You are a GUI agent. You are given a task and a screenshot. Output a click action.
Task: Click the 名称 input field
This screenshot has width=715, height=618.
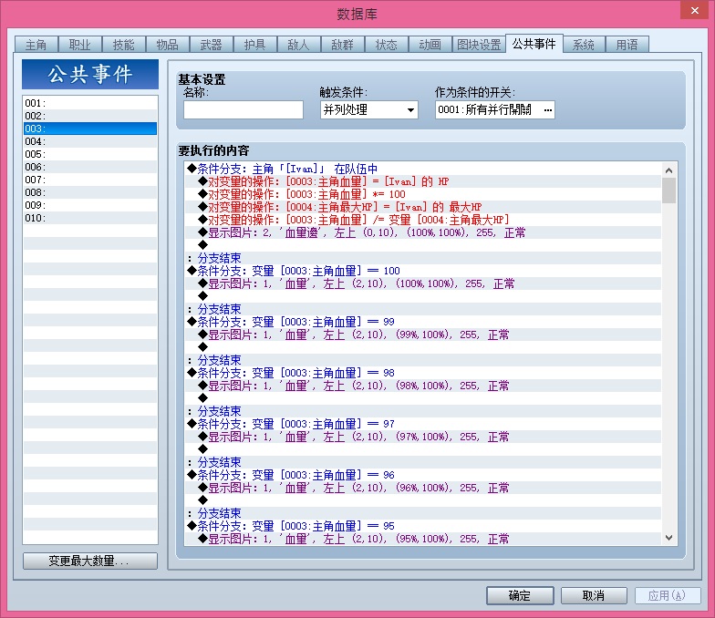click(x=244, y=109)
